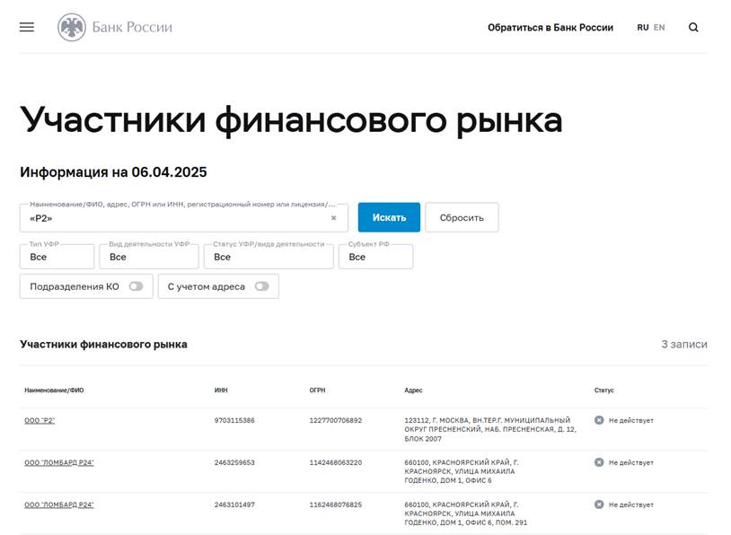Switch language to EN
The height and width of the screenshot is (535, 731).
(659, 28)
